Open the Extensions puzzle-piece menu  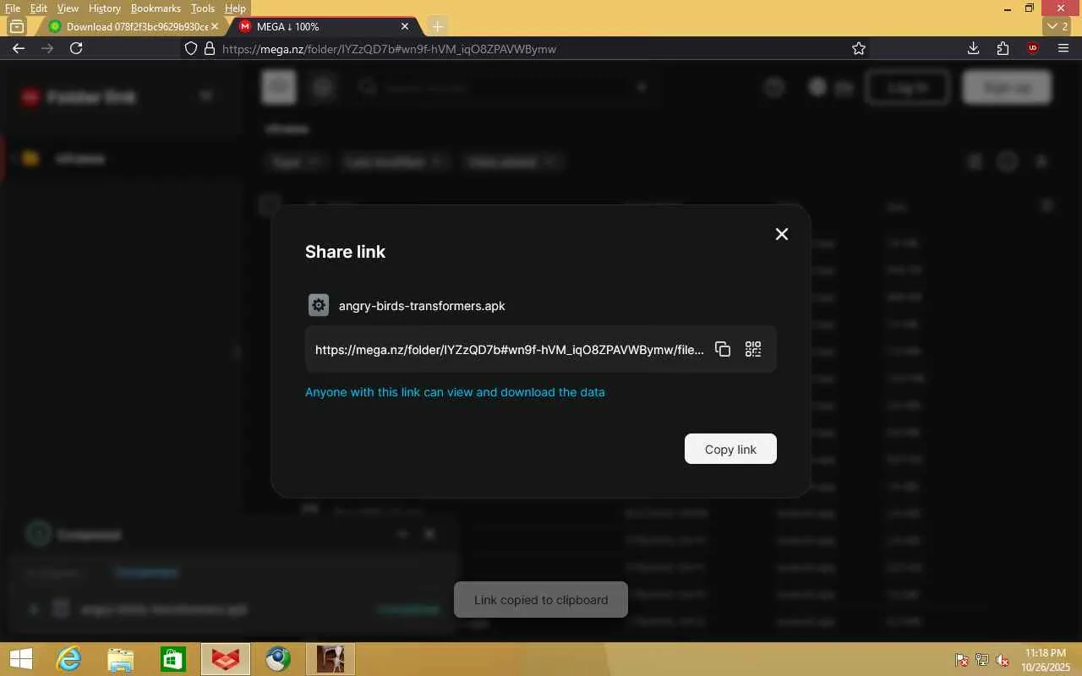point(1003,48)
